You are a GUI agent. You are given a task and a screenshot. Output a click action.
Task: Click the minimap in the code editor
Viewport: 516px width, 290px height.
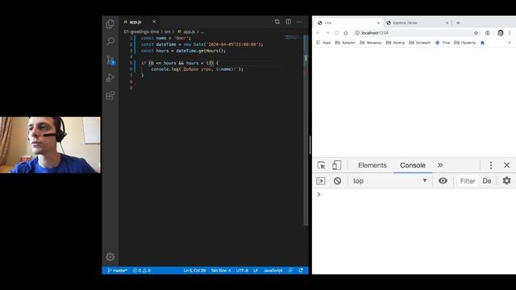click(293, 37)
